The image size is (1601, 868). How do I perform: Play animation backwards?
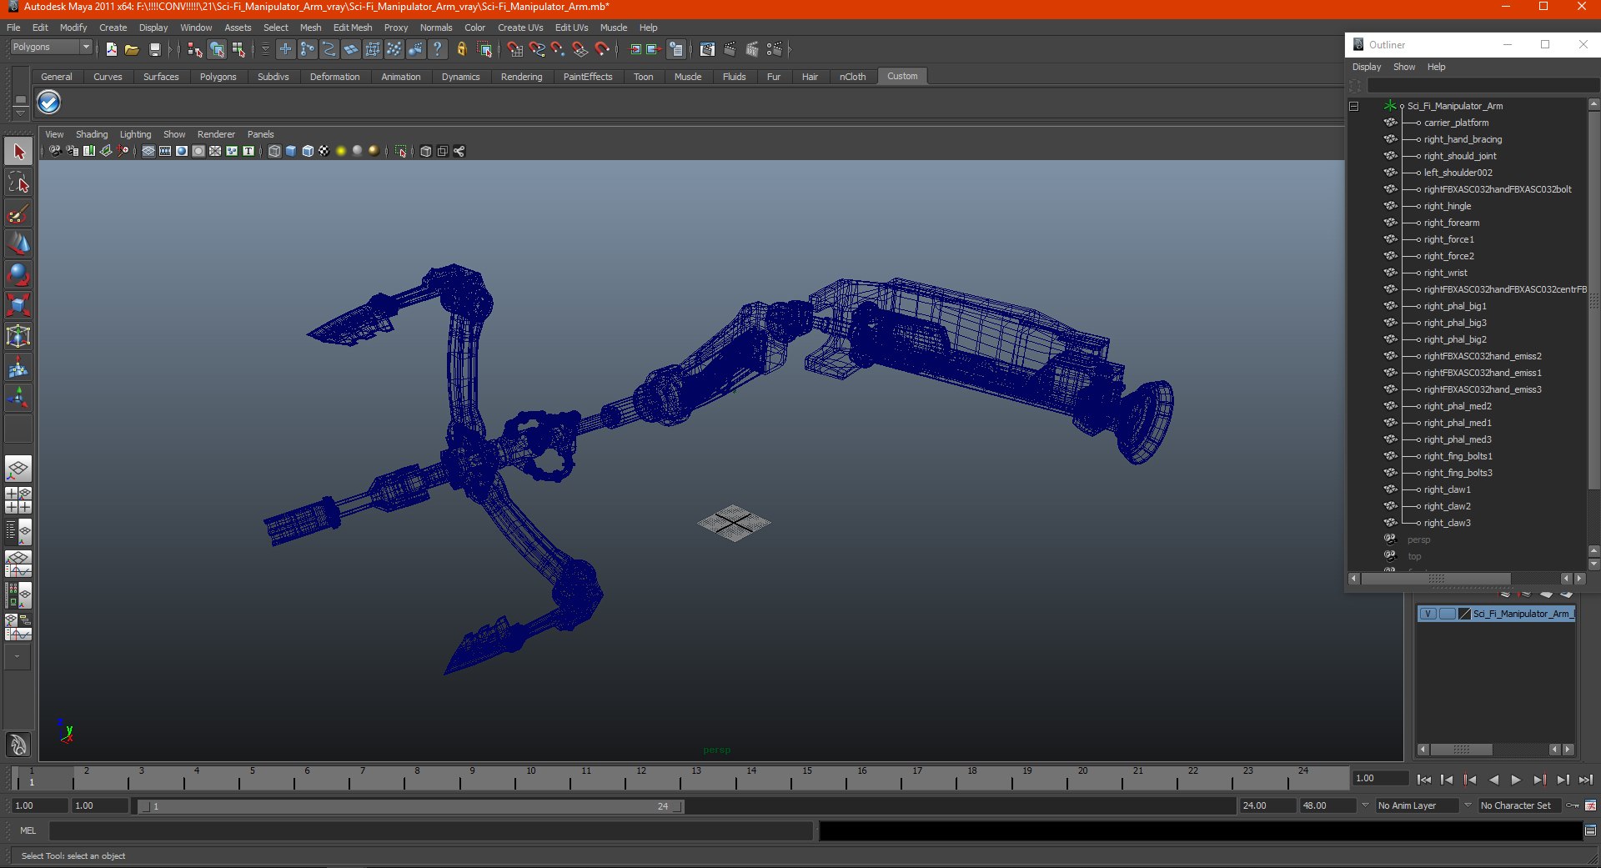point(1493,780)
